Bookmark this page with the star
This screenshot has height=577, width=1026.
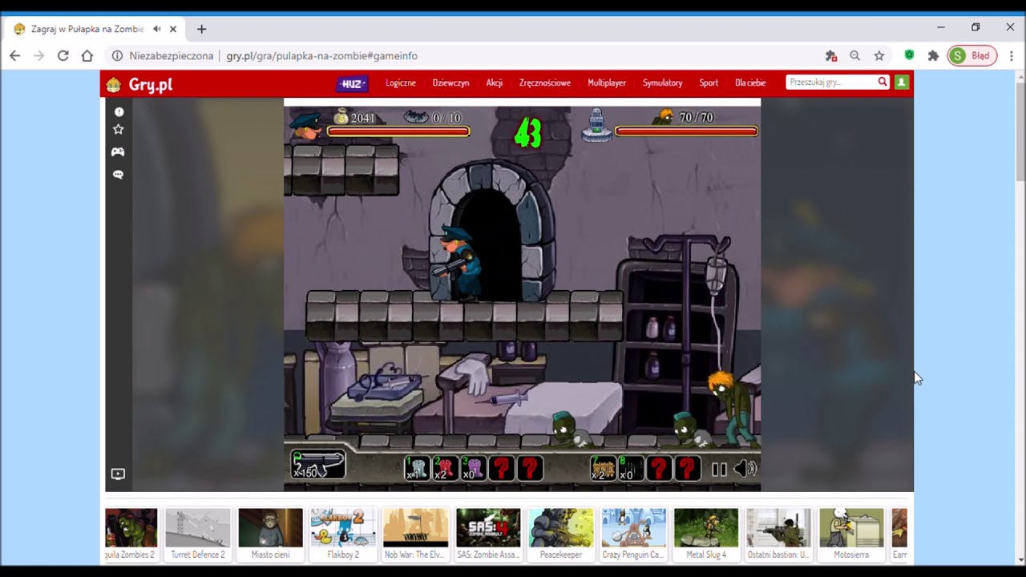click(879, 55)
